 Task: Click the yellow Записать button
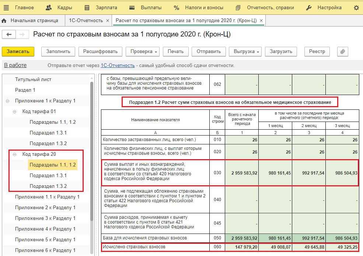click(x=18, y=52)
